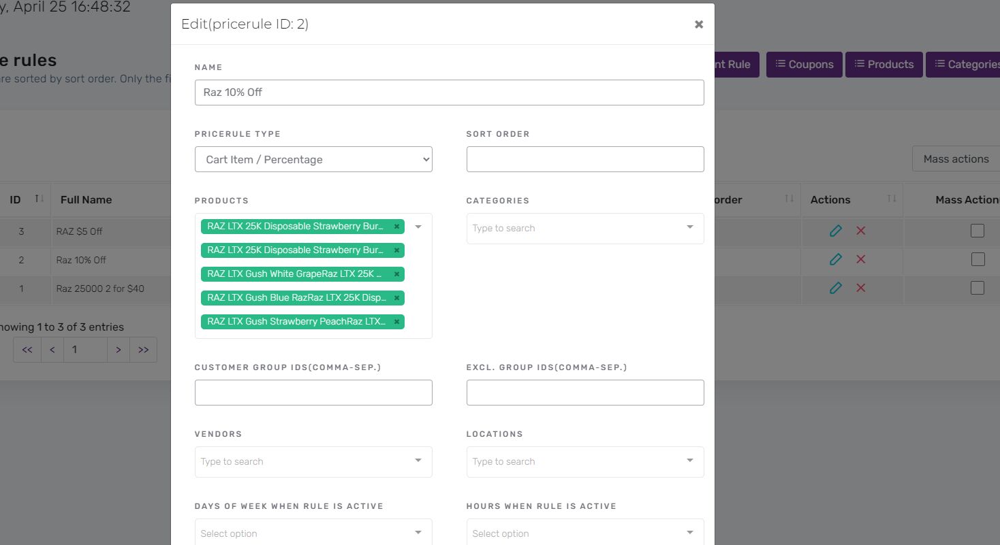Edit rule ID 2 using its pencil icon
This screenshot has width=1000, height=545.
pyautogui.click(x=836, y=259)
